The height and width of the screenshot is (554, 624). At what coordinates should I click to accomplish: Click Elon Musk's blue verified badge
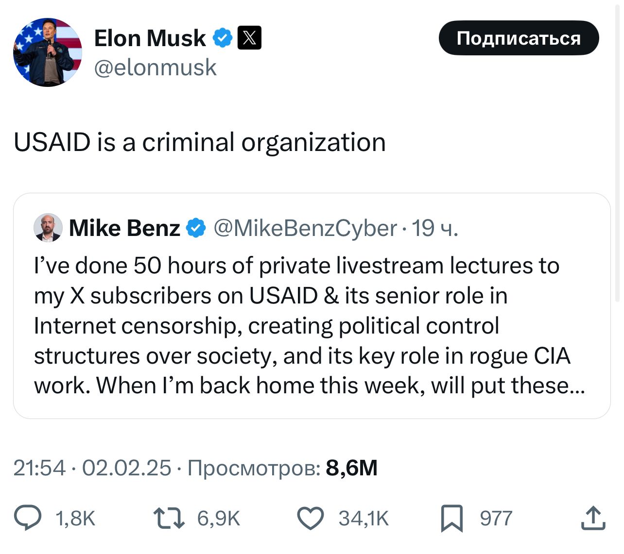pyautogui.click(x=223, y=38)
